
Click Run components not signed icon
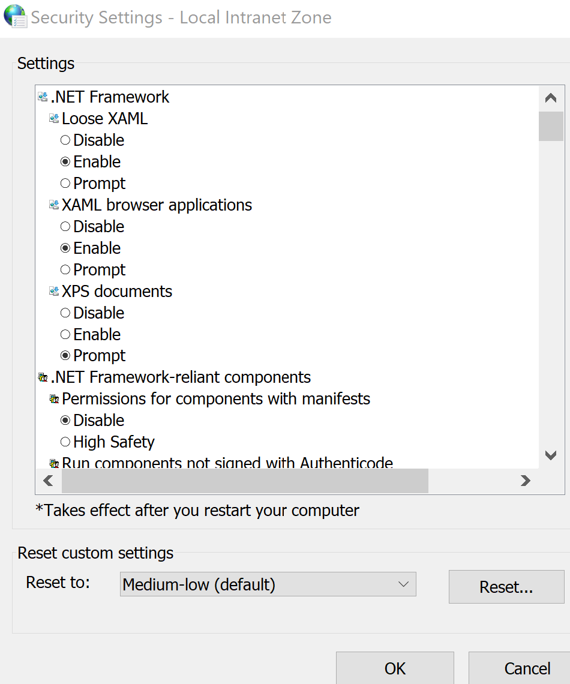pos(54,463)
